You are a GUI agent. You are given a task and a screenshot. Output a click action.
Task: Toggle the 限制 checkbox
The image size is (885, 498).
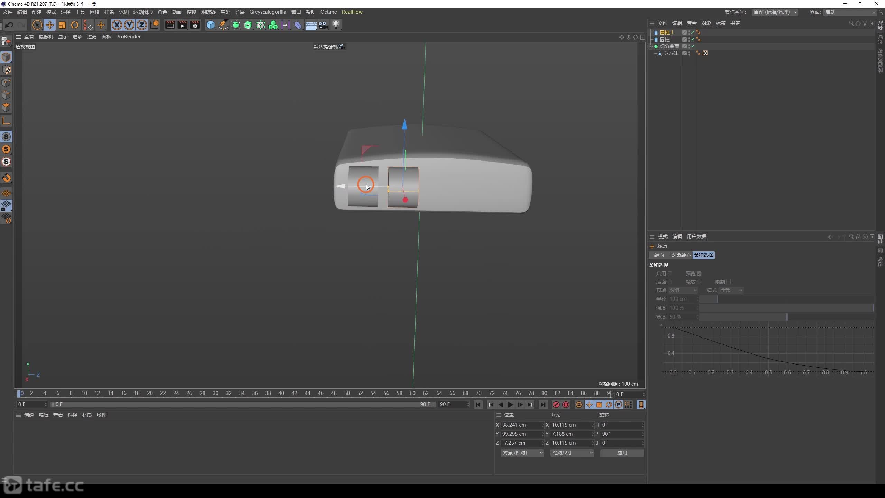tap(728, 282)
